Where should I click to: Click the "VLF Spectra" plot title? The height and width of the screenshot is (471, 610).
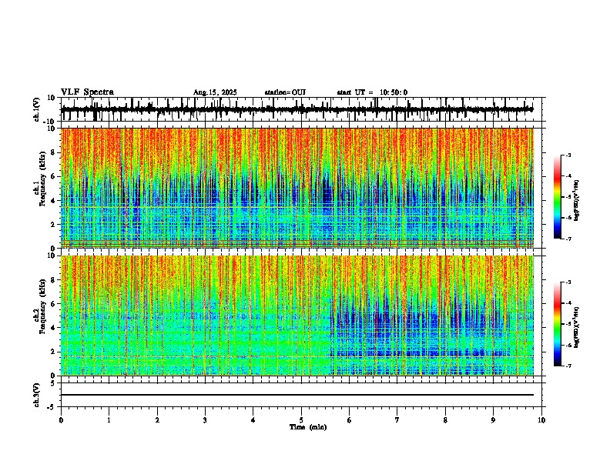click(87, 92)
